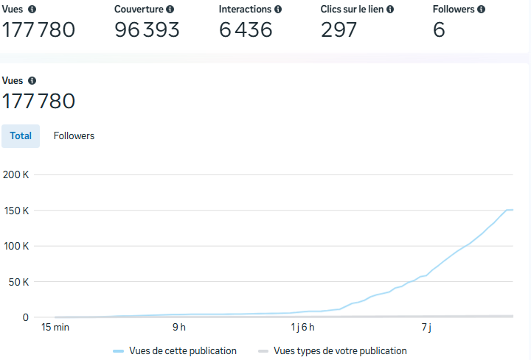Switch to the Followers tab

[x=74, y=136]
